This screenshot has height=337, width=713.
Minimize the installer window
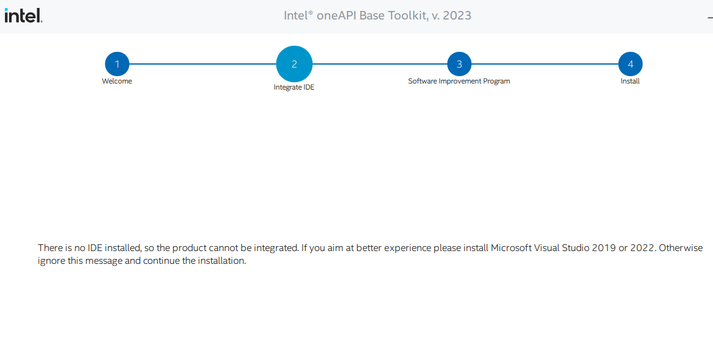coord(711,16)
